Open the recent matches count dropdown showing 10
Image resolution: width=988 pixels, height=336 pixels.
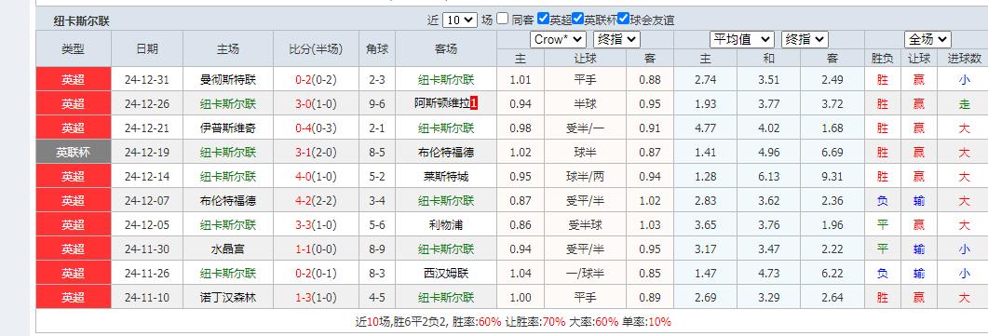click(x=460, y=20)
